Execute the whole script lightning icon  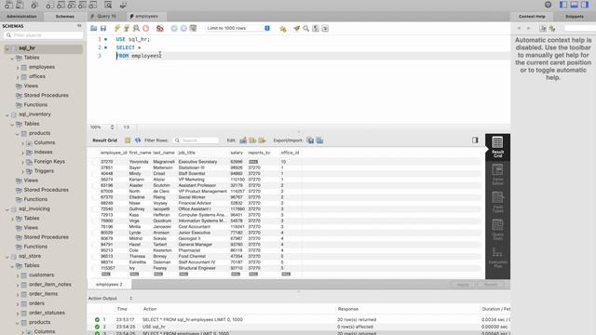[x=117, y=28]
